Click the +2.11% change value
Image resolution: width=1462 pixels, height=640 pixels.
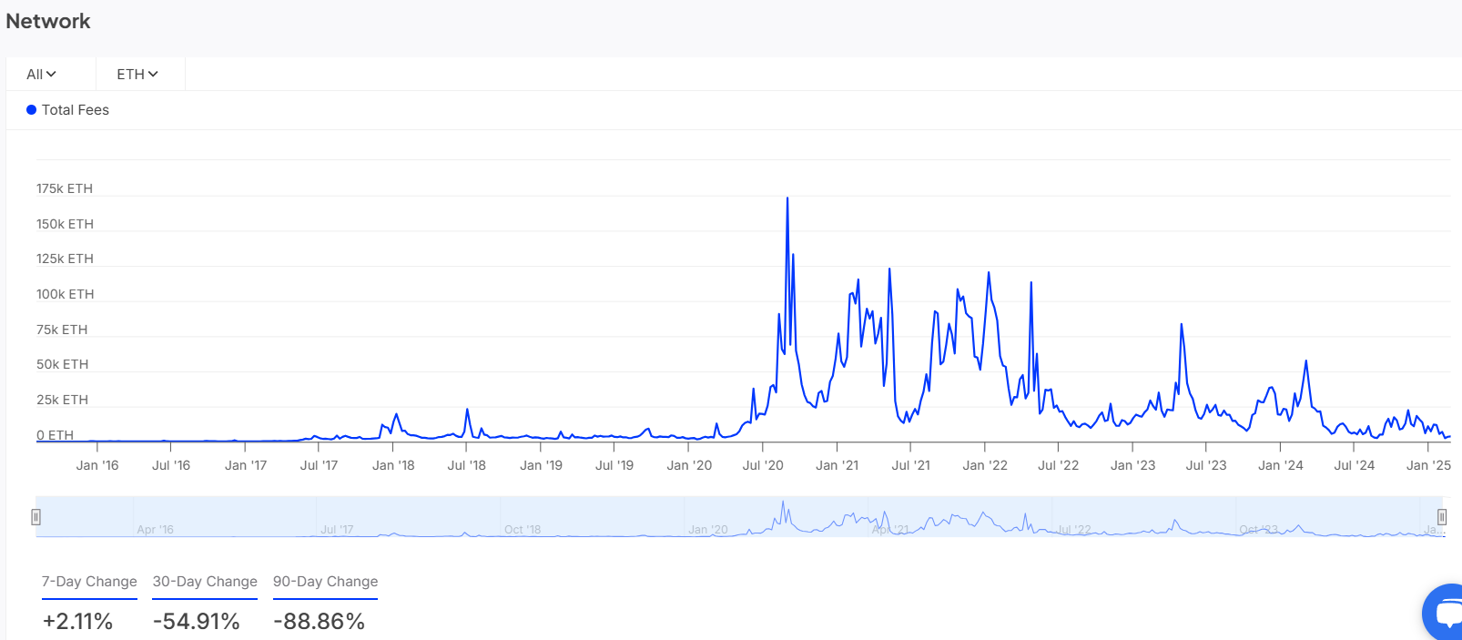pos(77,622)
